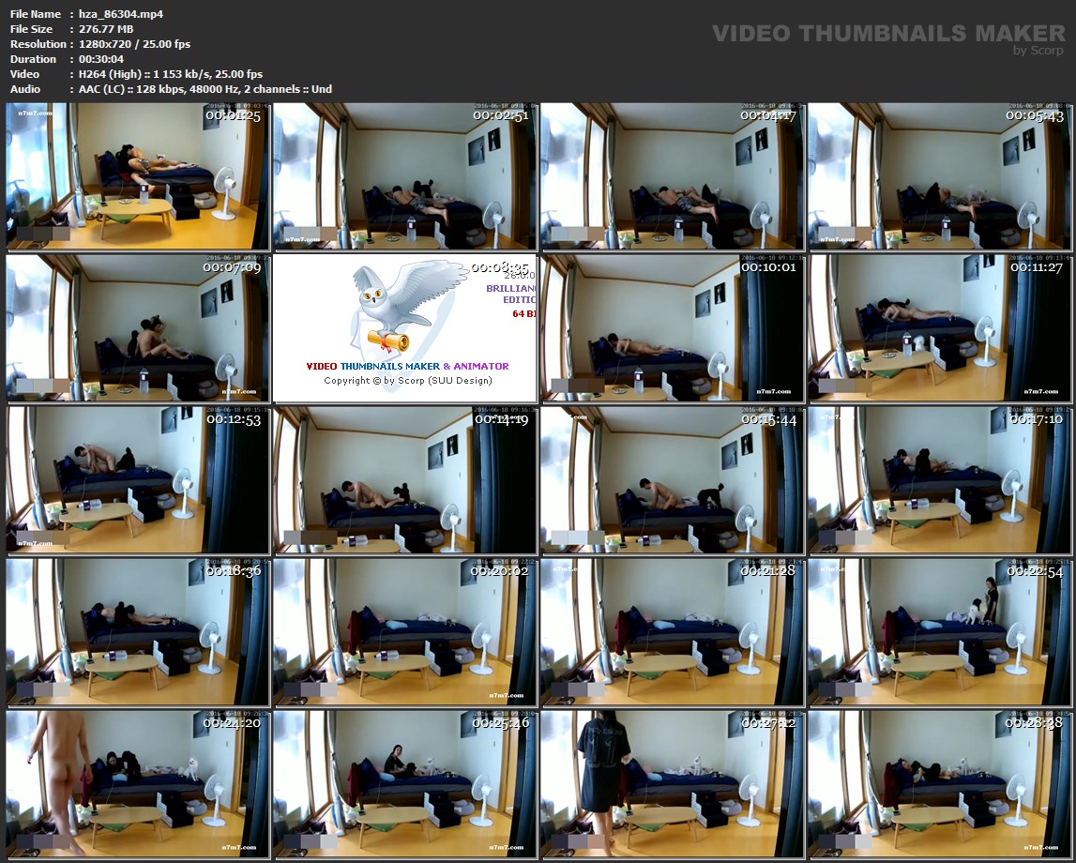Image resolution: width=1076 pixels, height=863 pixels.
Task: Click the thumbnail labeled 00:12:53
Action: [x=138, y=480]
